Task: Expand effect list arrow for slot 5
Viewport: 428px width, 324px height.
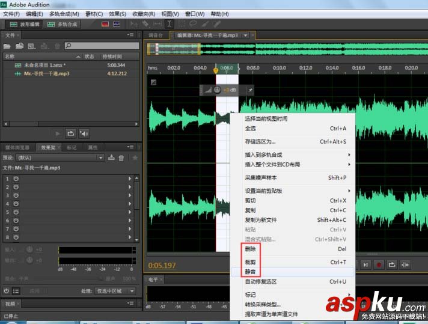Action: (x=130, y=212)
